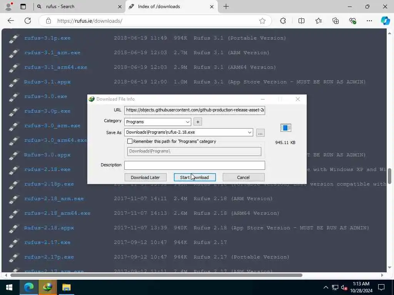
Task: Open network status tray icon
Action: (x=335, y=287)
